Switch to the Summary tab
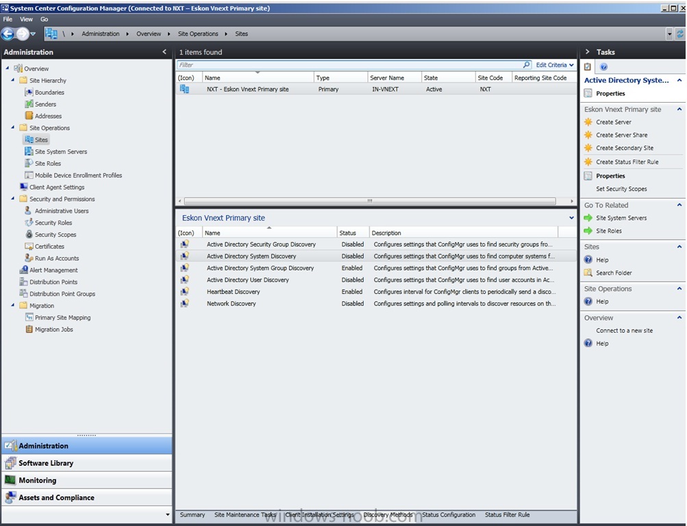The width and height of the screenshot is (687, 526). pyautogui.click(x=192, y=514)
